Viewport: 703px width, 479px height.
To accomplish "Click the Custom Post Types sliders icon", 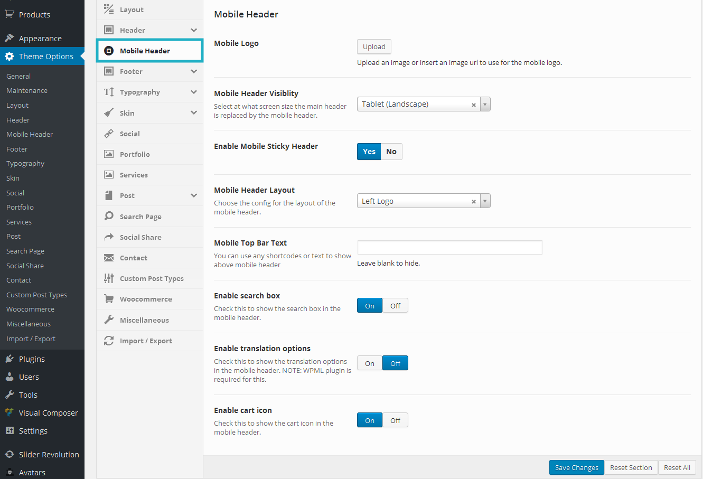I will (109, 278).
